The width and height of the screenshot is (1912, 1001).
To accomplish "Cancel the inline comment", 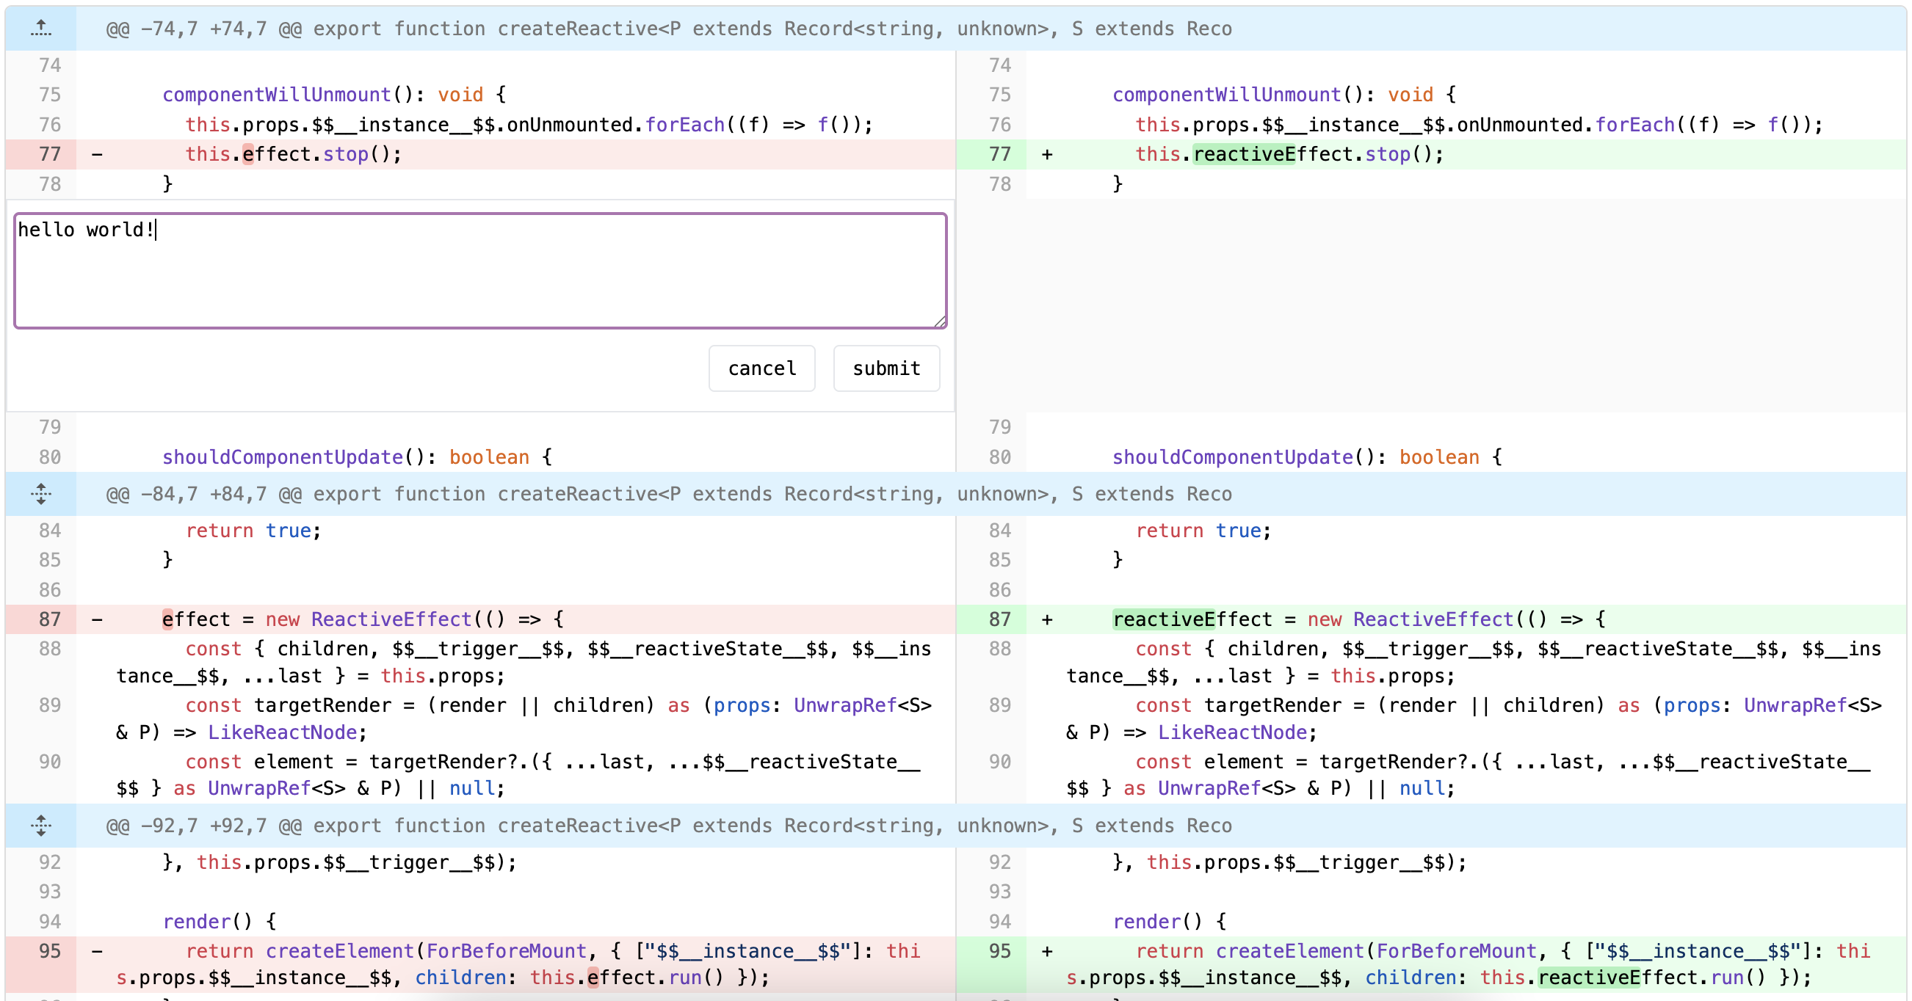I will [761, 369].
